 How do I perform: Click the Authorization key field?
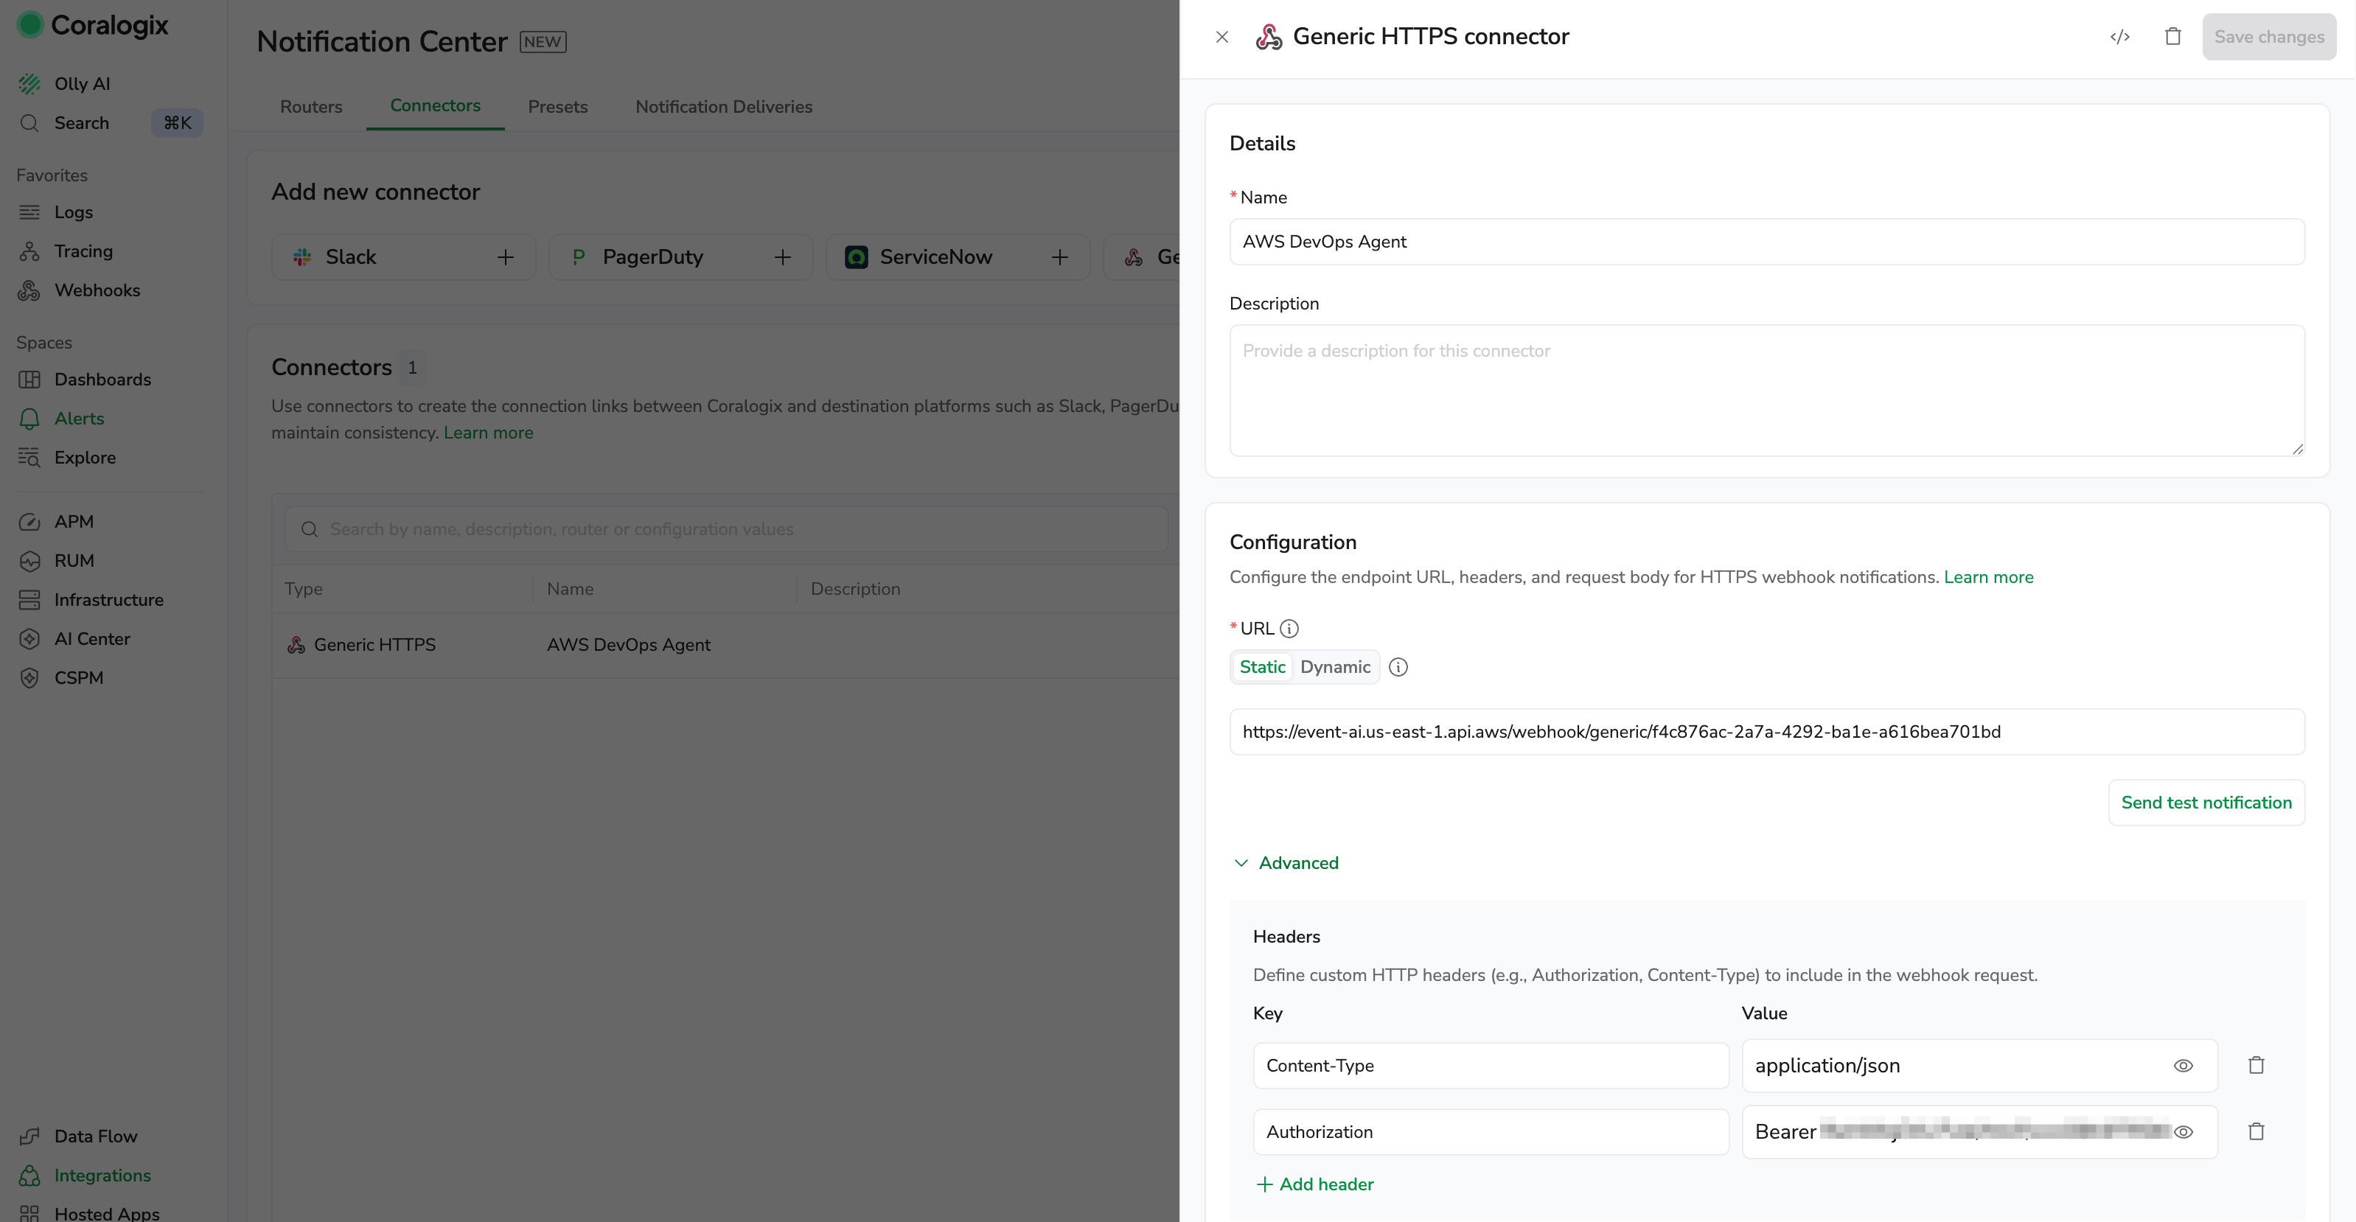(x=1490, y=1131)
